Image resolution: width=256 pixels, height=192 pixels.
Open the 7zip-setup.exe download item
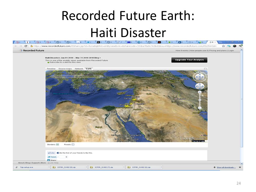pyautogui.click(x=31, y=167)
